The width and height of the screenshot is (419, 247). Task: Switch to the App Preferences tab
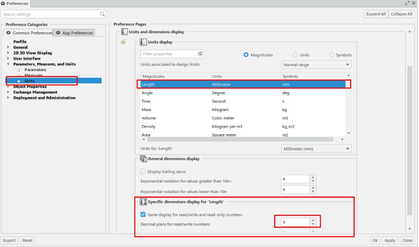tap(74, 33)
